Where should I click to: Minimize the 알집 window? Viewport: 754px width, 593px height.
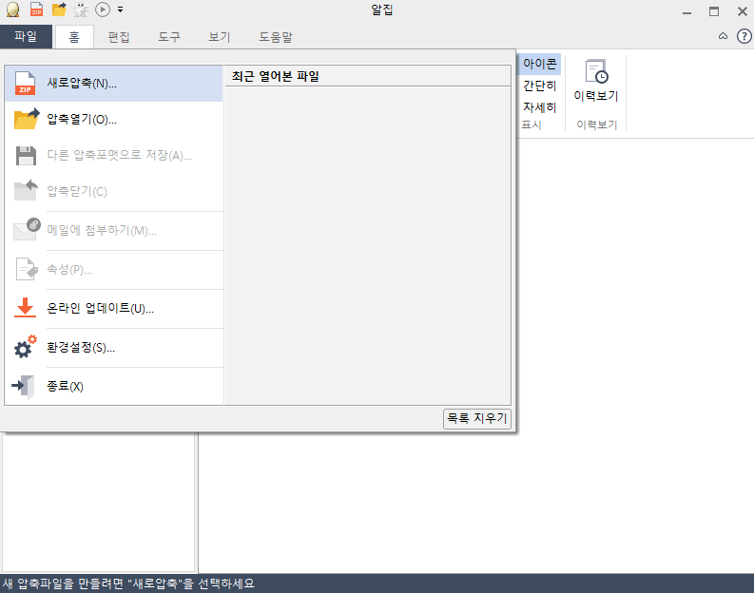tap(686, 12)
